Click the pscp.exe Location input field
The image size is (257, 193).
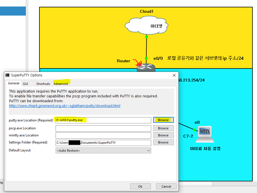pyautogui.click(x=103, y=128)
